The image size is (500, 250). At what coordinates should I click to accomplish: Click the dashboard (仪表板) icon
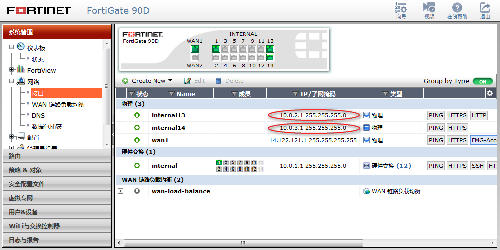point(21,46)
